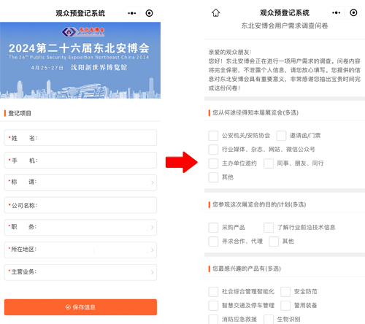This screenshot has width=365, height=324.
Task: Open the 职务 picker
Action: tap(80, 228)
